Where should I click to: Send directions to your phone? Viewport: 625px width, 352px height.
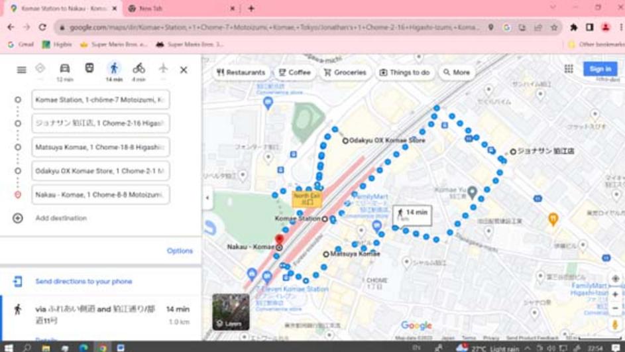pos(84,282)
